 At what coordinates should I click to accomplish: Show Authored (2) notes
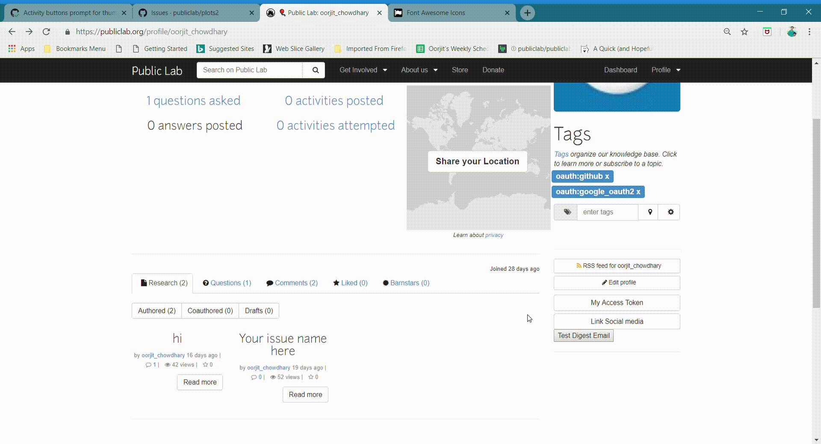tap(157, 311)
